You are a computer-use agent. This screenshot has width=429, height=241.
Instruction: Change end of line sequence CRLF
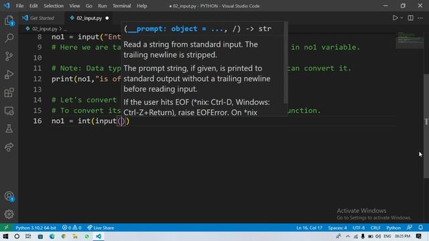[x=375, y=228]
